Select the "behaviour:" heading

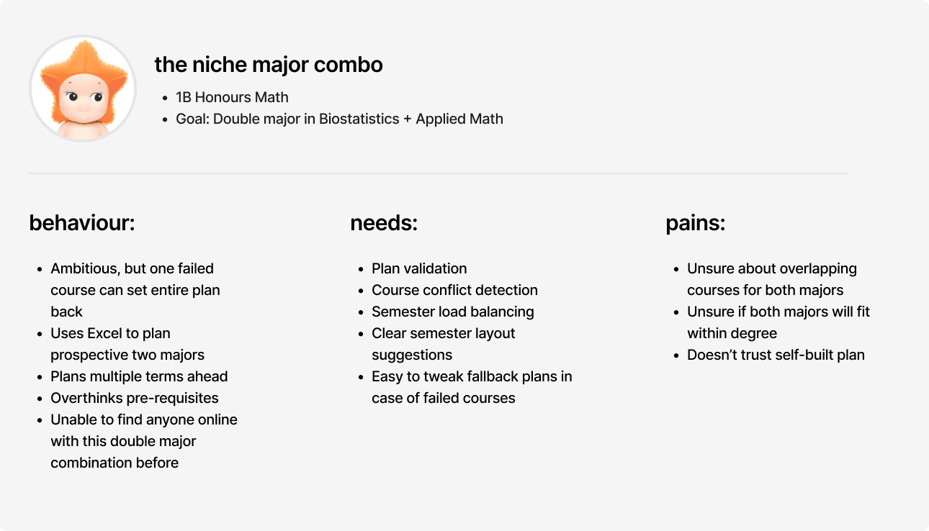coord(82,223)
